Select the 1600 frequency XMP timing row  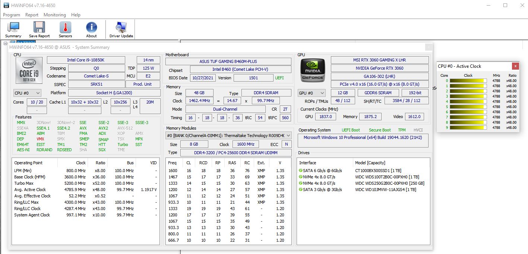[x=228, y=171]
